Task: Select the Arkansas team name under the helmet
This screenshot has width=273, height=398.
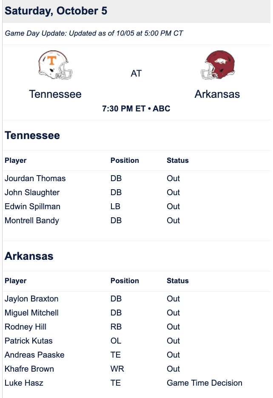Action: pyautogui.click(x=217, y=94)
